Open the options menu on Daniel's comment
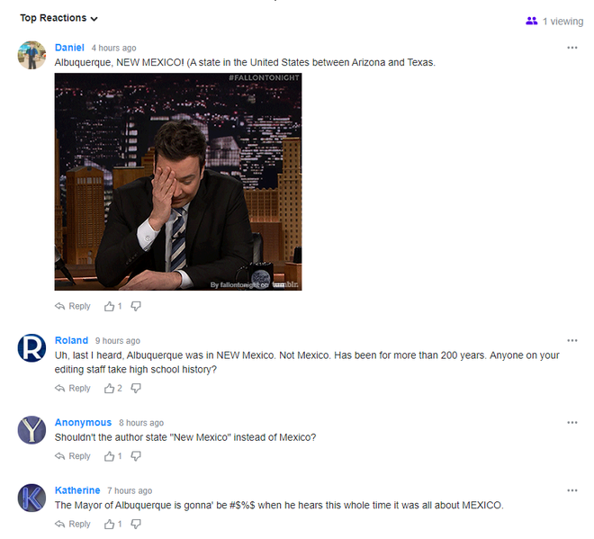594x539 pixels. [572, 48]
